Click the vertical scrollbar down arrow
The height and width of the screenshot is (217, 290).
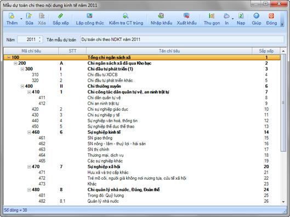(x=283, y=202)
